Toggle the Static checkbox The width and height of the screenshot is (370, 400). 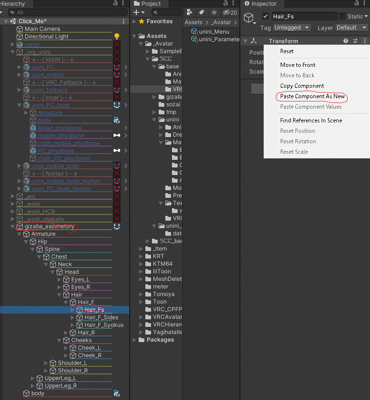pos(342,16)
